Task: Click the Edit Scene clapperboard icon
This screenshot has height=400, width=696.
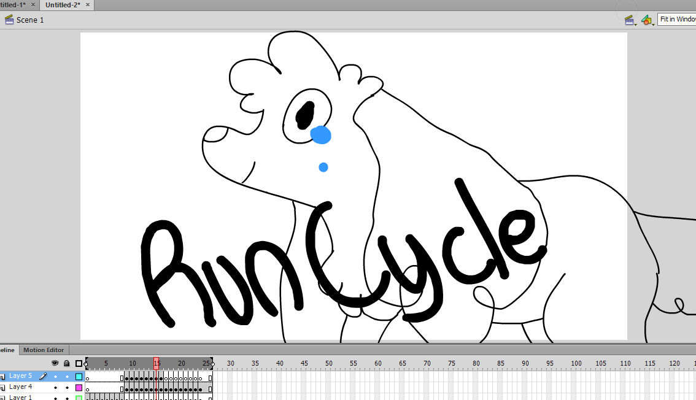Action: (x=628, y=20)
